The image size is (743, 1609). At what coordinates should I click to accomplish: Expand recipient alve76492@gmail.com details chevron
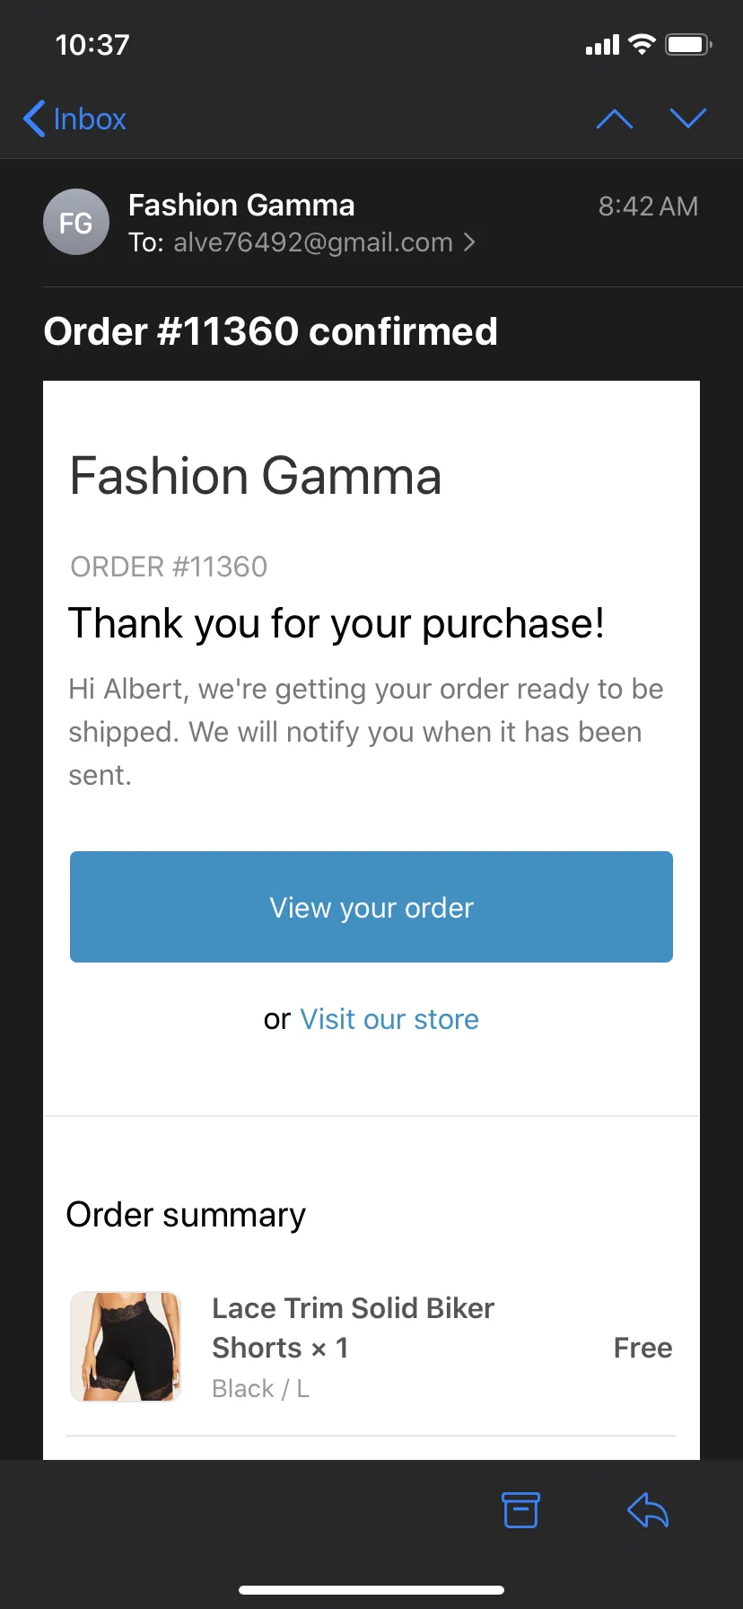[469, 242]
